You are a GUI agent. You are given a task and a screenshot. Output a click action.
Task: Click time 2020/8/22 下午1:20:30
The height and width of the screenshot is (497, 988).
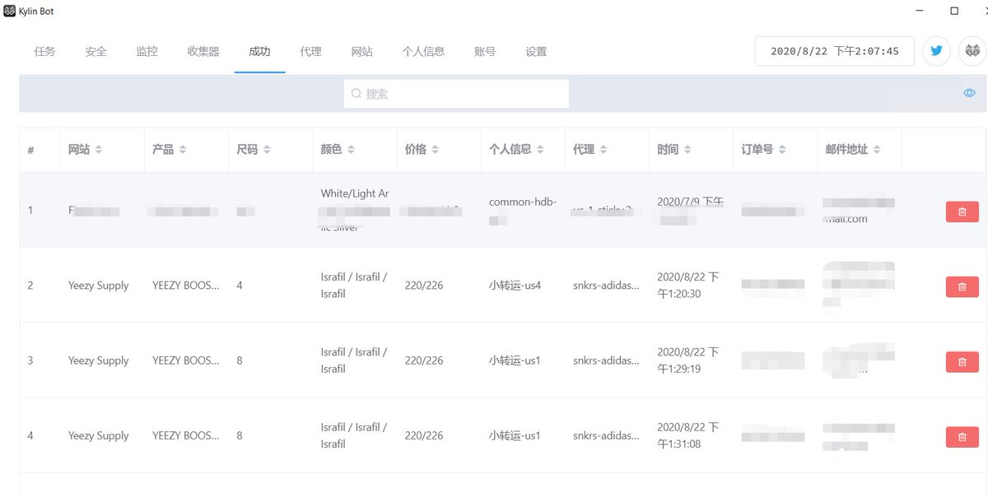[x=688, y=286]
